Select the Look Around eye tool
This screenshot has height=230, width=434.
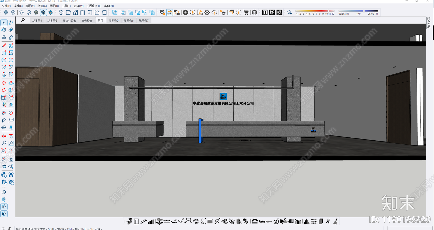coord(4,166)
